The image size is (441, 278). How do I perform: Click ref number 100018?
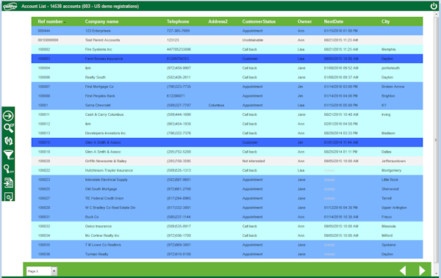click(44, 152)
